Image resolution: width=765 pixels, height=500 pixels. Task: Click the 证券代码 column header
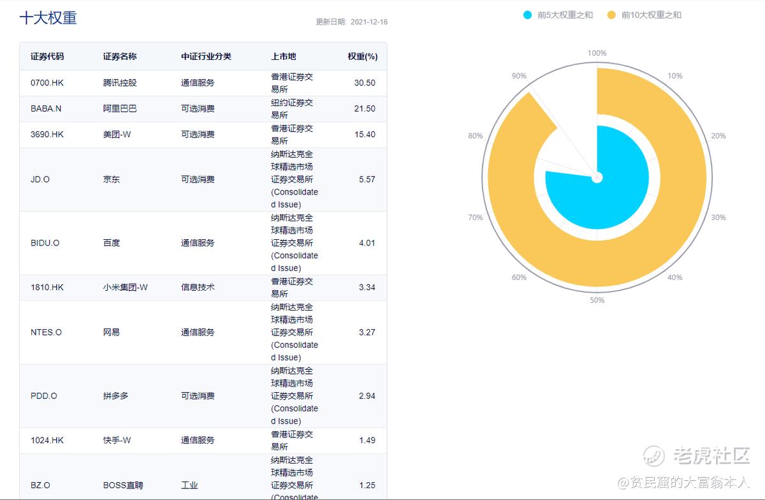47,57
